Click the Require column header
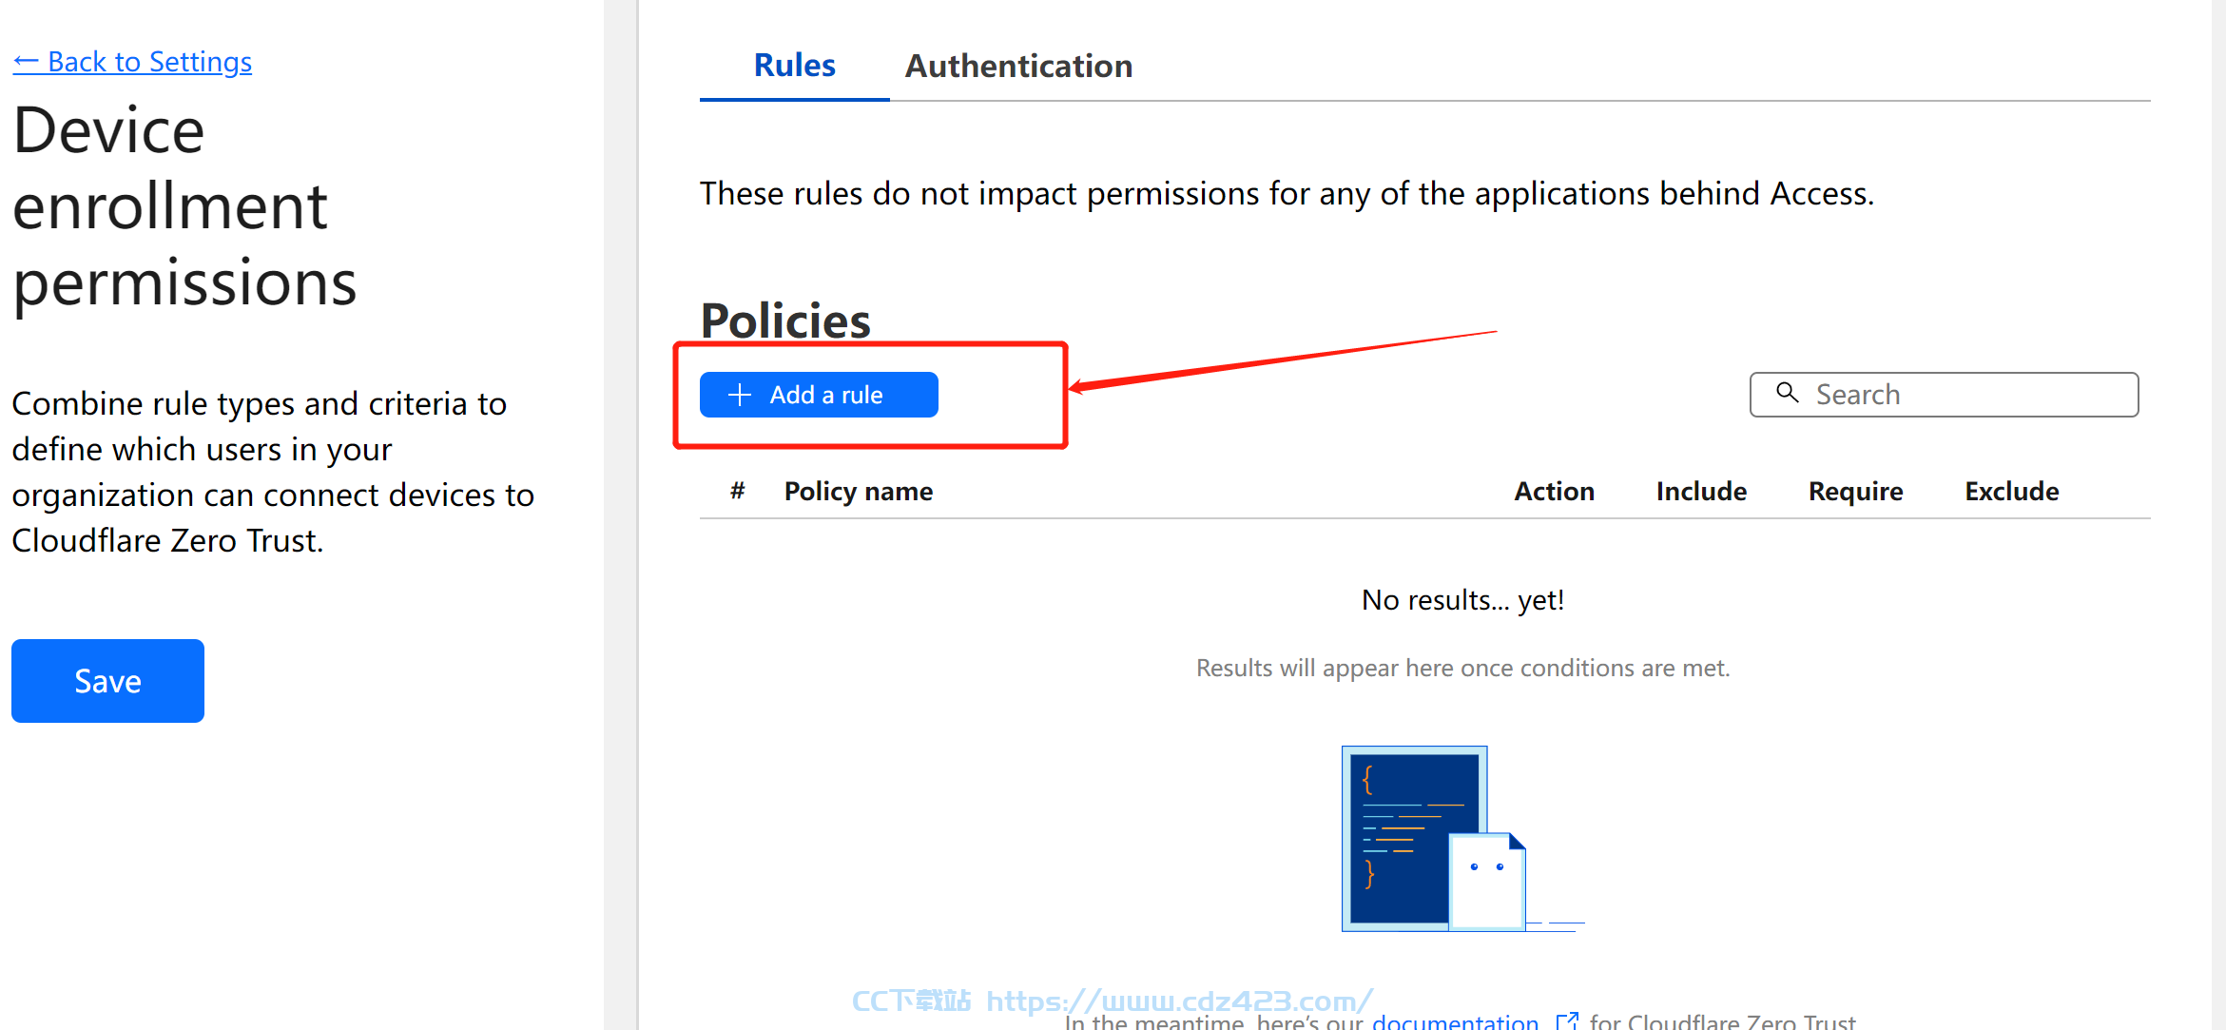Screen dimensions: 2226x1030 pos(1855,491)
